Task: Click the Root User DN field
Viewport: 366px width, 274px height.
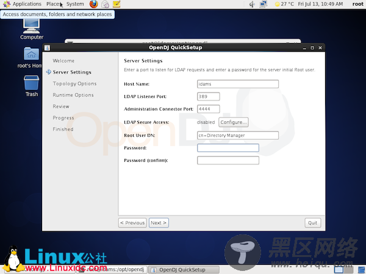Action: (238, 135)
